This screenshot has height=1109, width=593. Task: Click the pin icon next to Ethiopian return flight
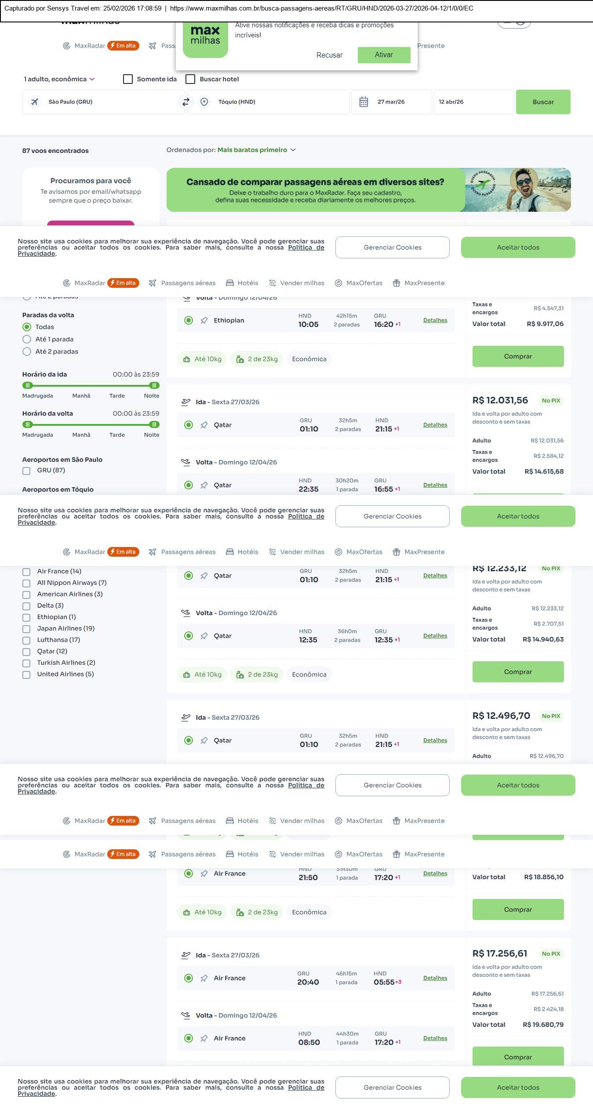(204, 320)
